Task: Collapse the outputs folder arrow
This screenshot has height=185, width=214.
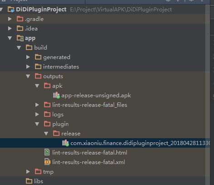Action: (x=28, y=76)
